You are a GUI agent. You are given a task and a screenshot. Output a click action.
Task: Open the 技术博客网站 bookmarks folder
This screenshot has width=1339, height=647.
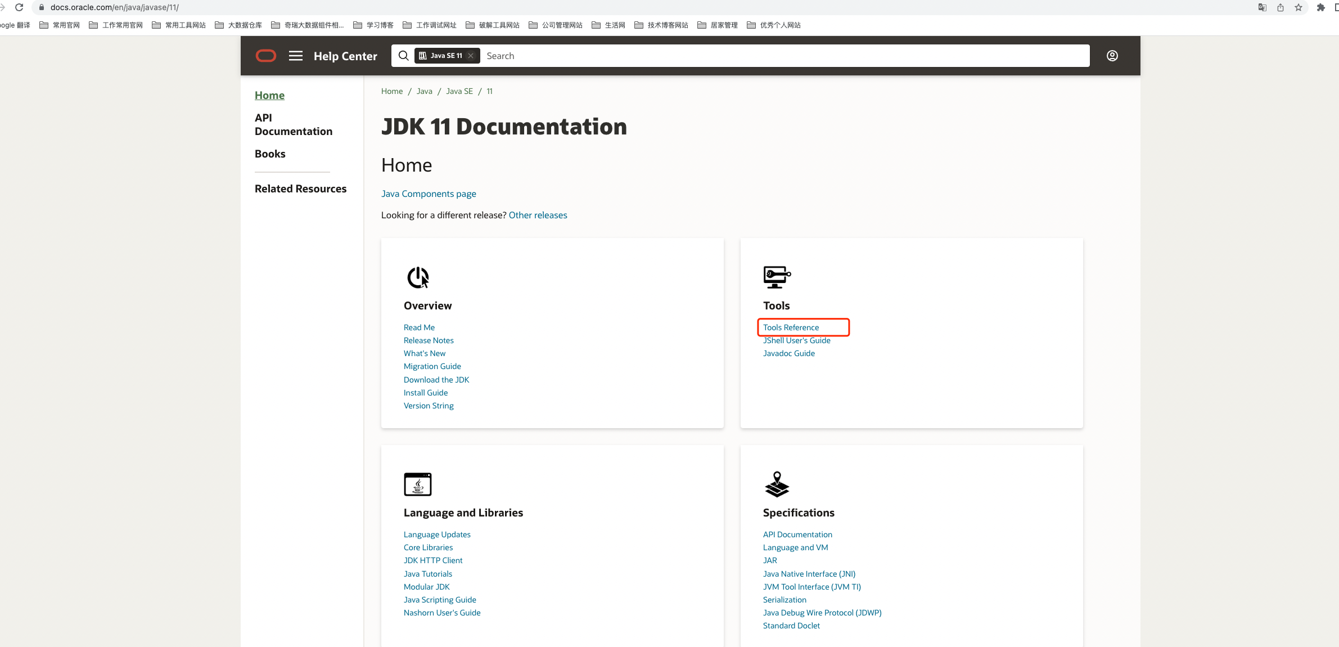[661, 25]
